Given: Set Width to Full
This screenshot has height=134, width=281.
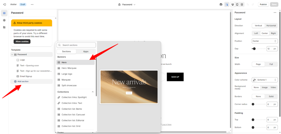Looking at the screenshot, I should 271,64.
